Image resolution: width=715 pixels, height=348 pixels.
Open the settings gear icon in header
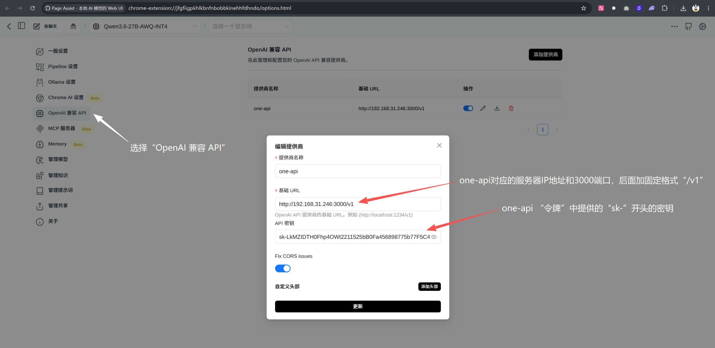pyautogui.click(x=702, y=26)
